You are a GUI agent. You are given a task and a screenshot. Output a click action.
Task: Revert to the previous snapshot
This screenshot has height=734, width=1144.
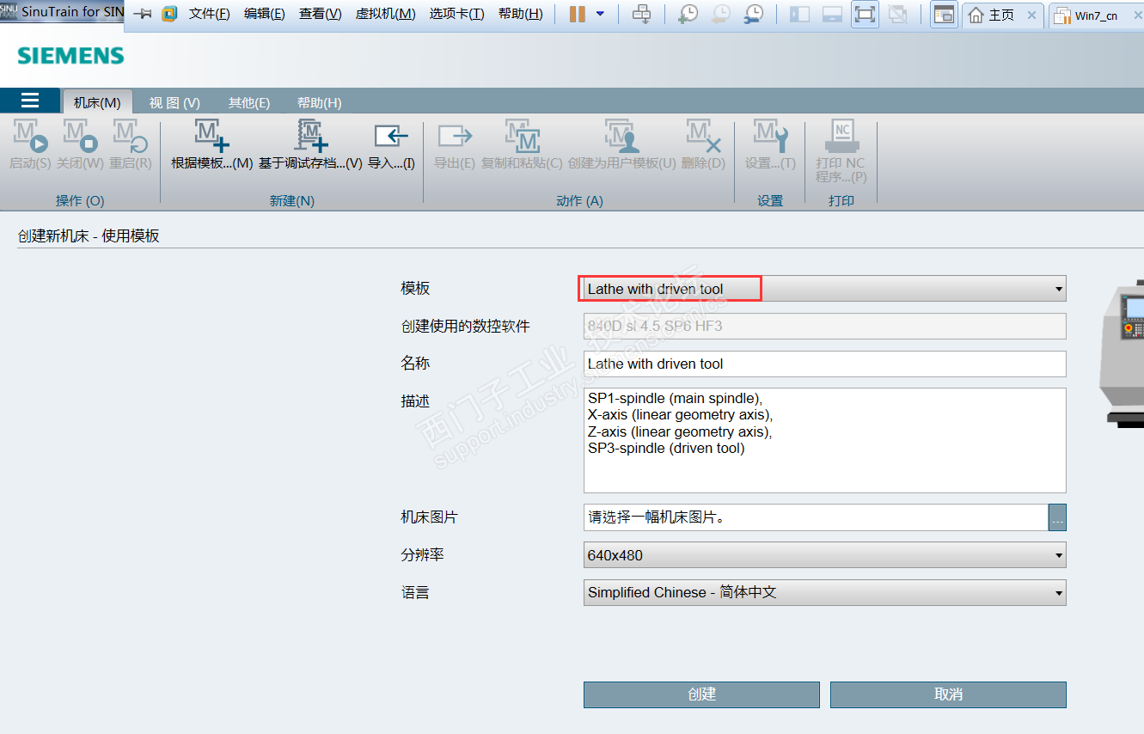[720, 15]
